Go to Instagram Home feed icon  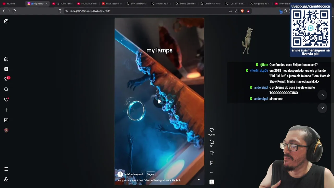point(6,59)
